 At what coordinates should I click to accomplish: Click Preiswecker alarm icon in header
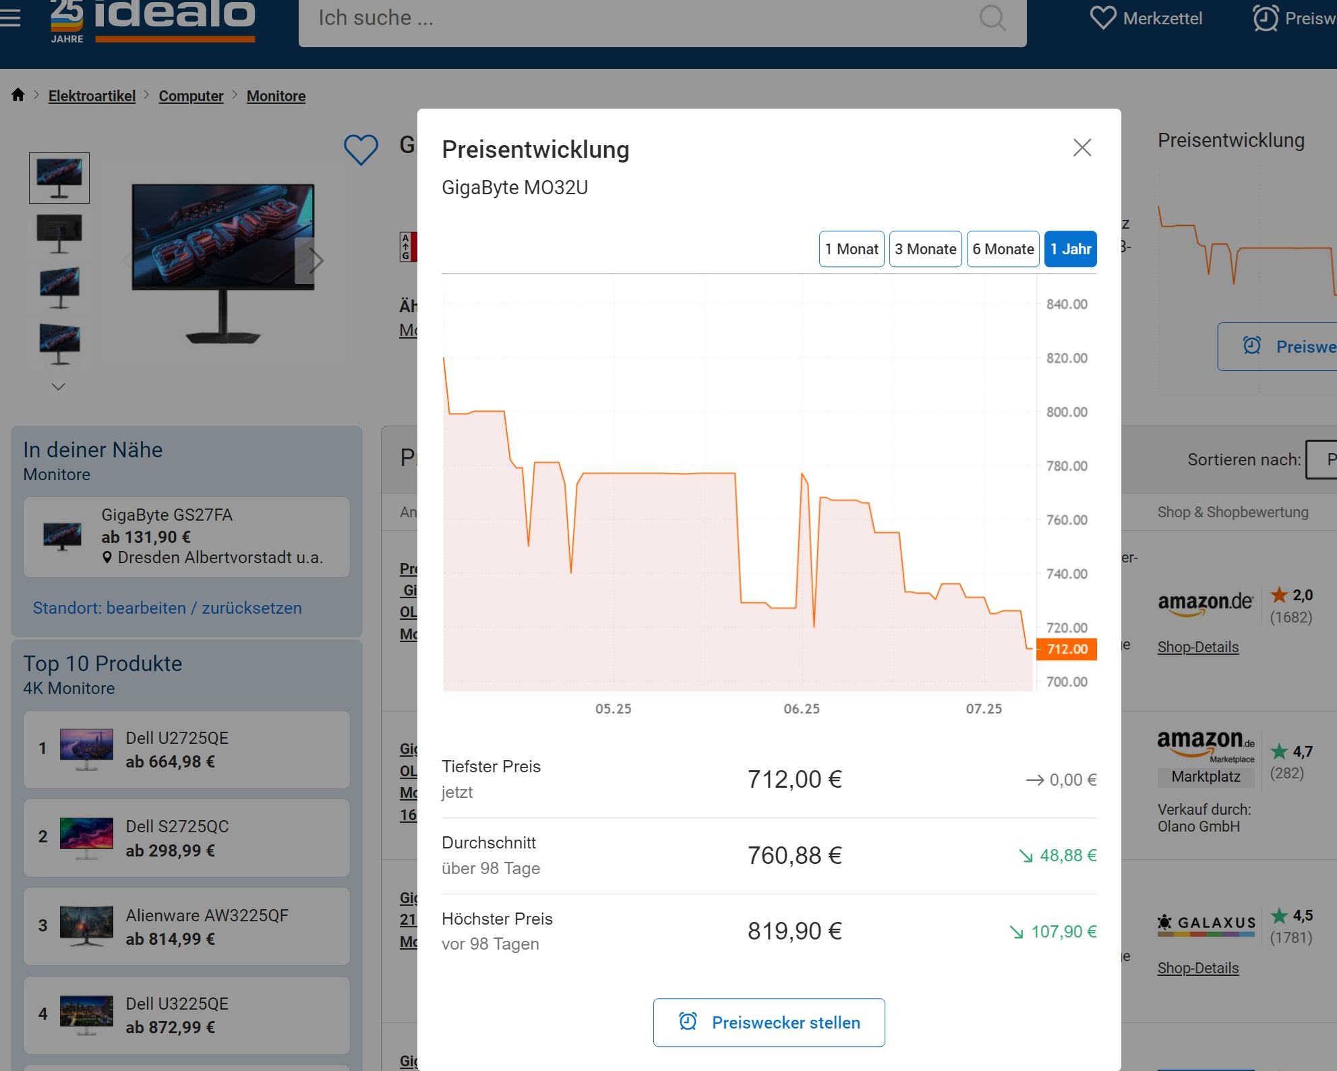(1265, 18)
